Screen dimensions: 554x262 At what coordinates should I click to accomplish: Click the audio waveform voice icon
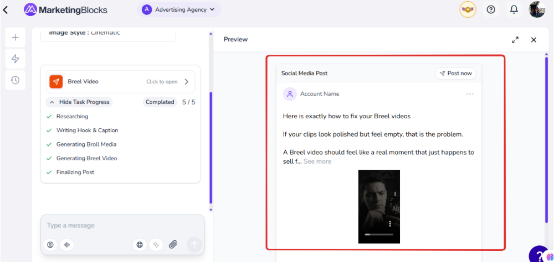[66, 244]
